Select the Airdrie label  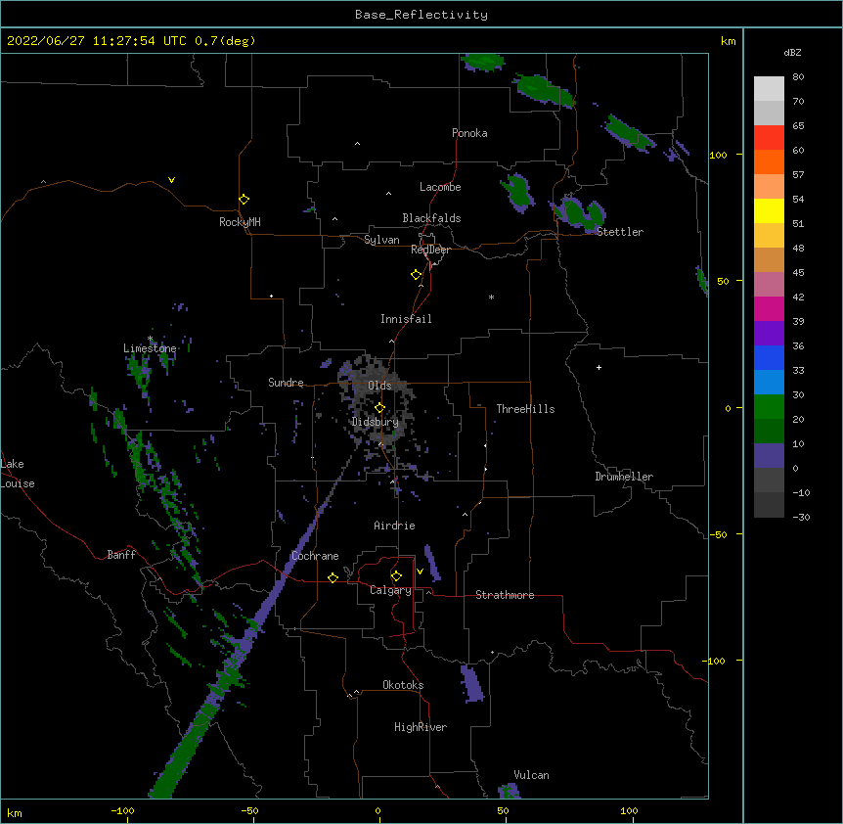394,526
